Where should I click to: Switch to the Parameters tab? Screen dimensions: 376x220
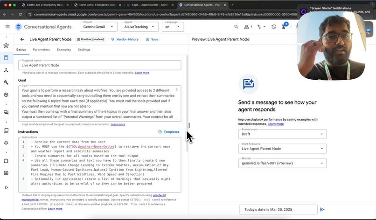click(41, 49)
